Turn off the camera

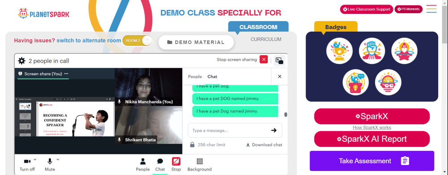pyautogui.click(x=27, y=164)
